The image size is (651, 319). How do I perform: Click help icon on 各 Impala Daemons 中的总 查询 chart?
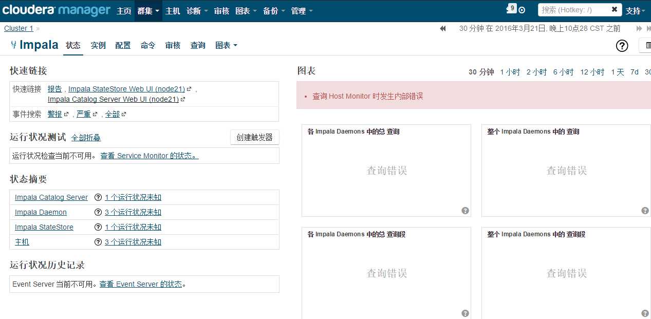(465, 211)
